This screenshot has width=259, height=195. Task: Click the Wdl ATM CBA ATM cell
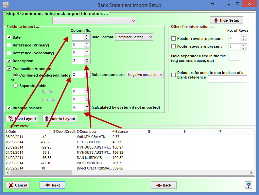[x=94, y=137]
